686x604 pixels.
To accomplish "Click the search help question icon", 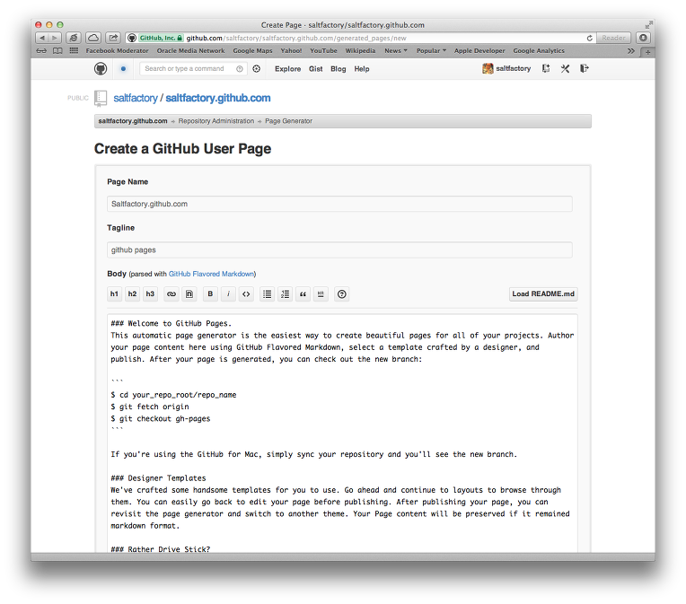I will click(x=240, y=69).
